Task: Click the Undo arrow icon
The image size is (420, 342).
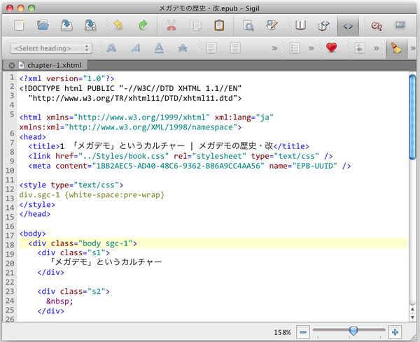Action: point(119,26)
